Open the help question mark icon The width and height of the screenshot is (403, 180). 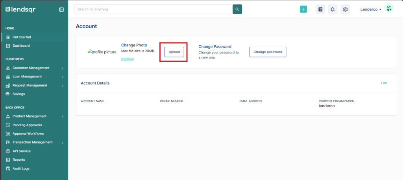(320, 9)
